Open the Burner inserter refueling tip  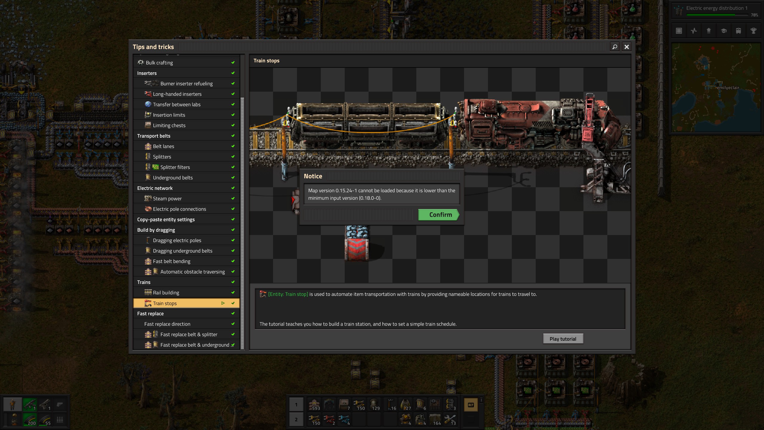click(186, 84)
